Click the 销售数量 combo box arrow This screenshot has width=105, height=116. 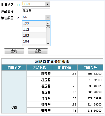tap(48, 17)
